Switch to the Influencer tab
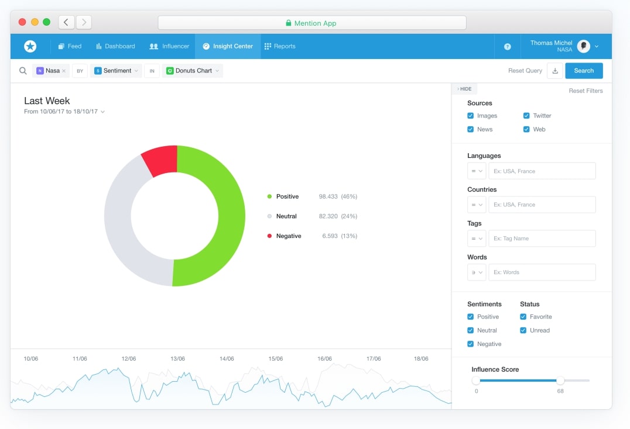630x429 pixels. [169, 46]
